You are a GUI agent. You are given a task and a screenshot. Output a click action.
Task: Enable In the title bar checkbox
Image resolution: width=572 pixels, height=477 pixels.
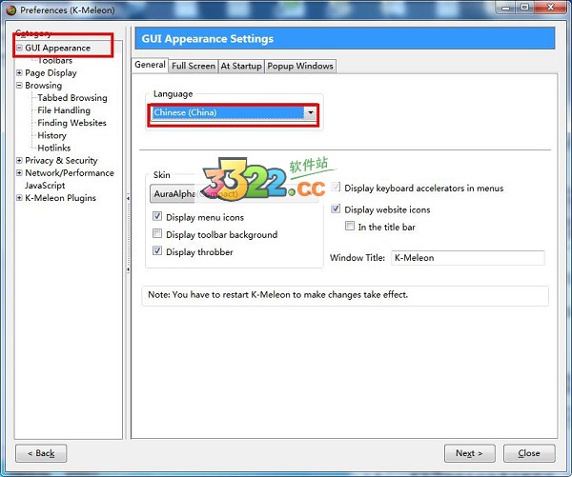click(350, 226)
